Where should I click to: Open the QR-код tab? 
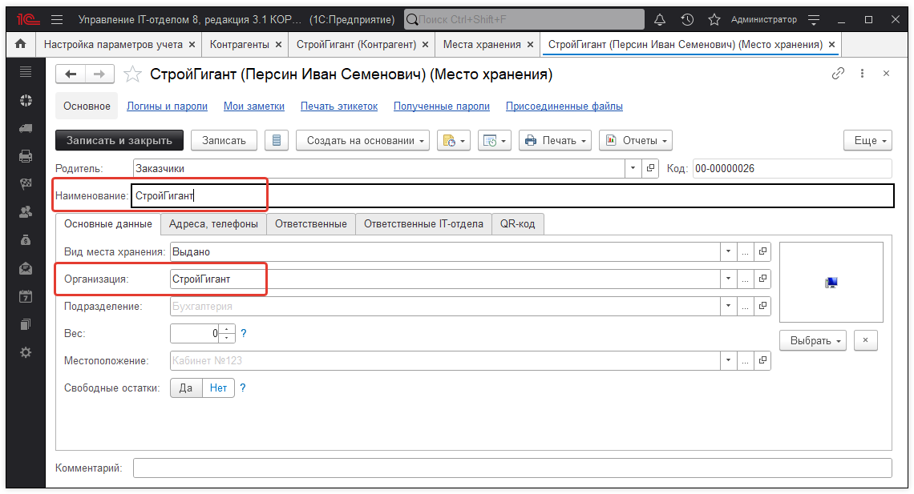pos(518,224)
